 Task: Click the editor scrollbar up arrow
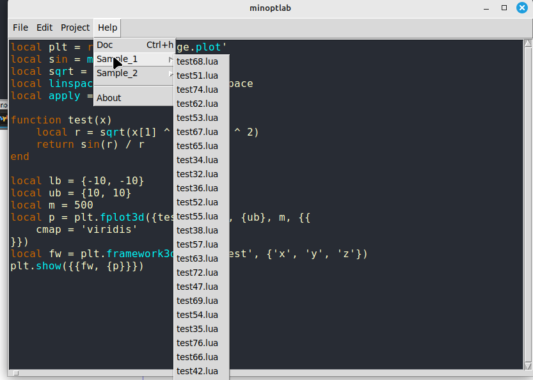pos(528,43)
